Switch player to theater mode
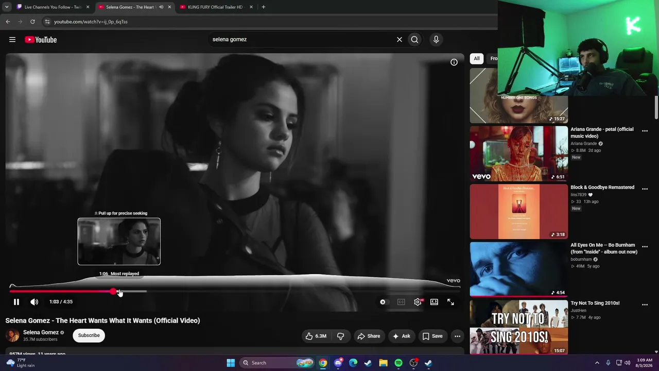Viewport: 659px width, 371px height. click(x=434, y=302)
